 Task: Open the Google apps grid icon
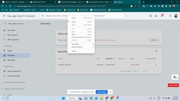click(170, 16)
